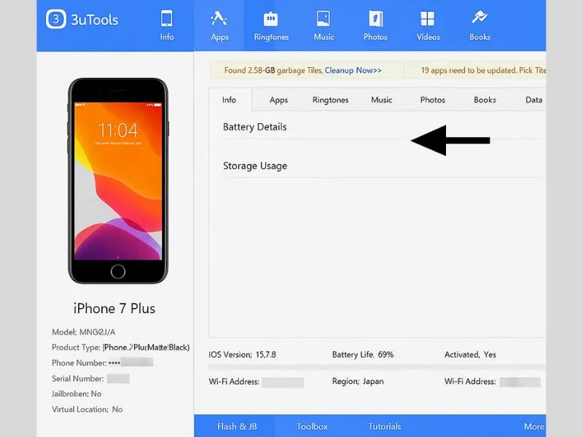
Task: Click the Region: Japan entry
Action: [358, 381]
